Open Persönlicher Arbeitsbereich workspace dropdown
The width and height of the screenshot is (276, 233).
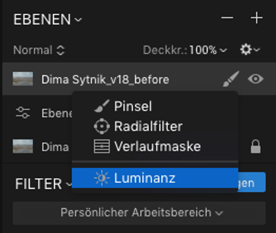[139, 213]
